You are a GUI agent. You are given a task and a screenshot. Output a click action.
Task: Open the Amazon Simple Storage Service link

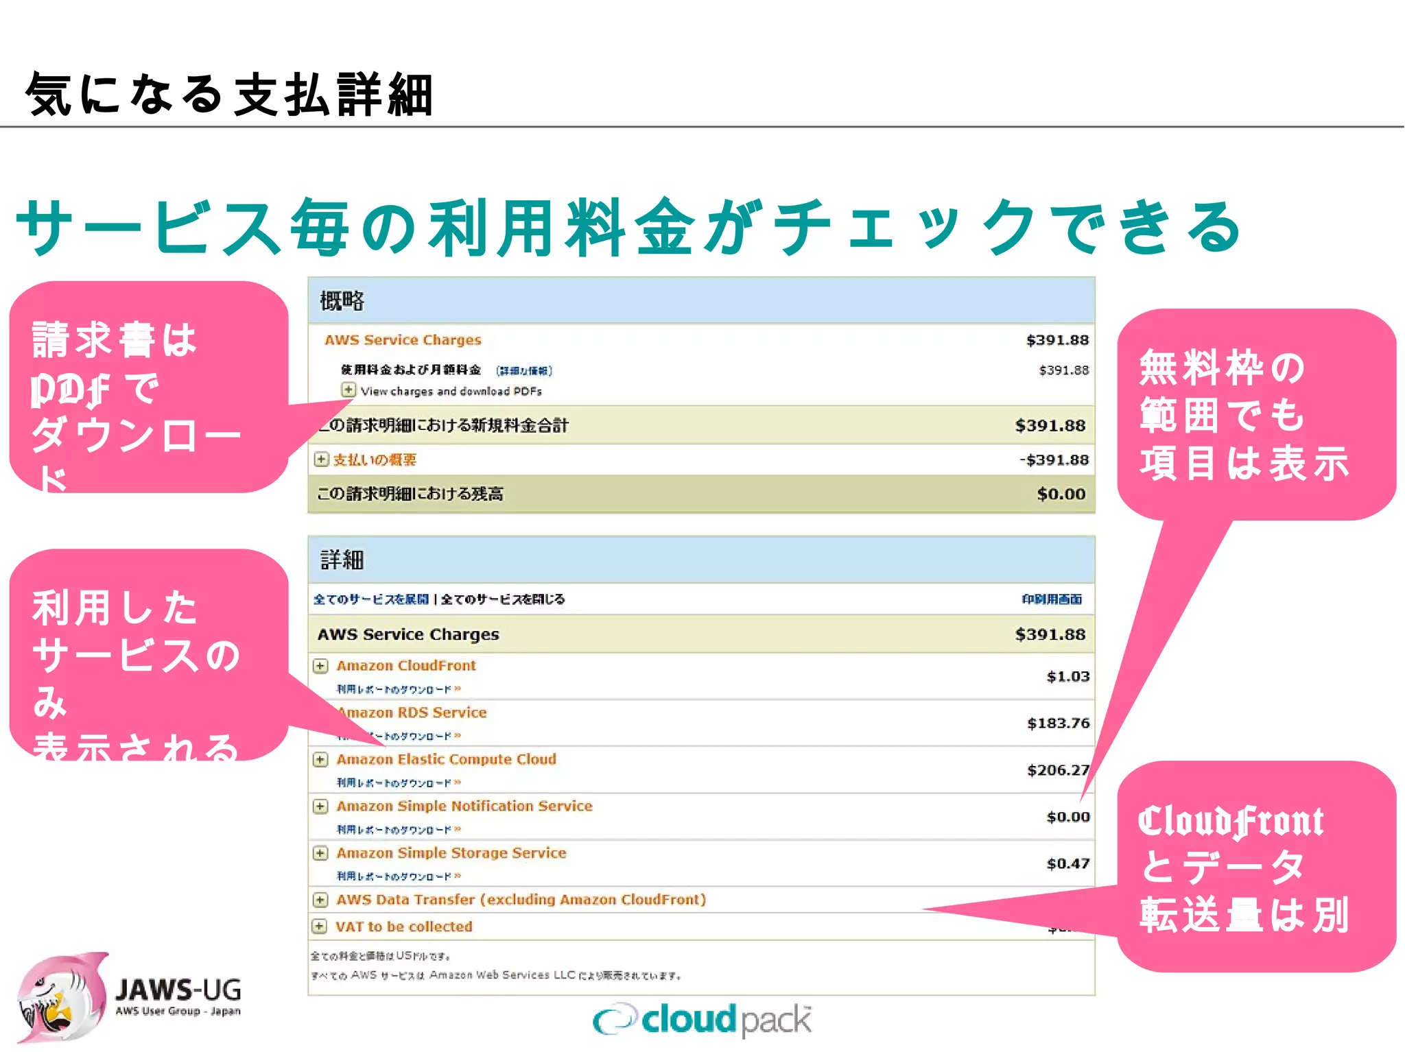point(451,853)
